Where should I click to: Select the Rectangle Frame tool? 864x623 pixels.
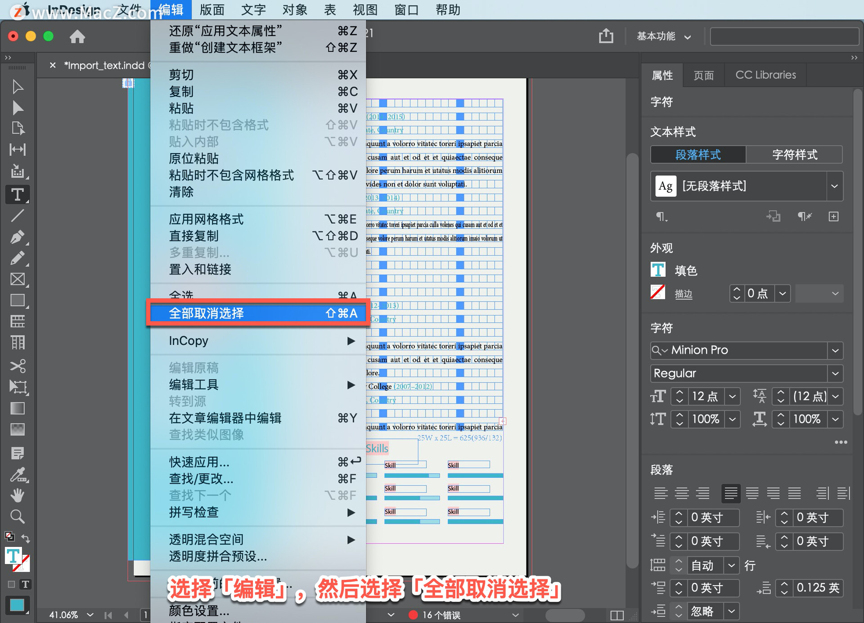pyautogui.click(x=17, y=279)
